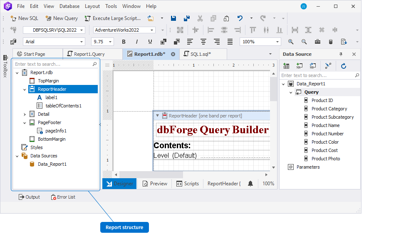Click the Align Tops icon

pyautogui.click(x=253, y=30)
